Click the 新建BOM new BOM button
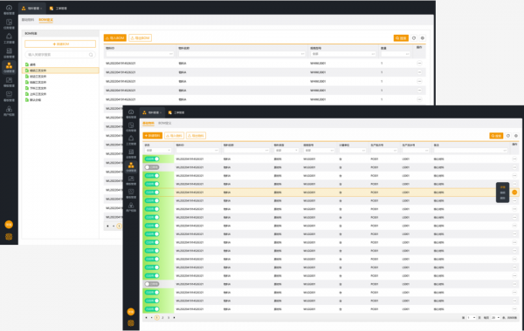The height and width of the screenshot is (331, 524). 60,44
